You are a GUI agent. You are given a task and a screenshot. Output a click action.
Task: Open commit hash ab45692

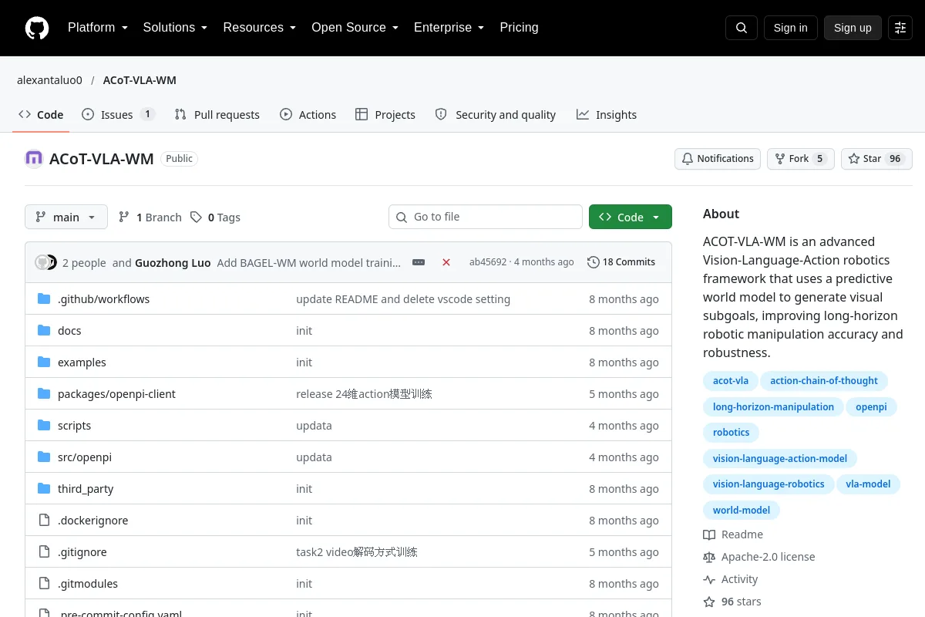coord(488,262)
